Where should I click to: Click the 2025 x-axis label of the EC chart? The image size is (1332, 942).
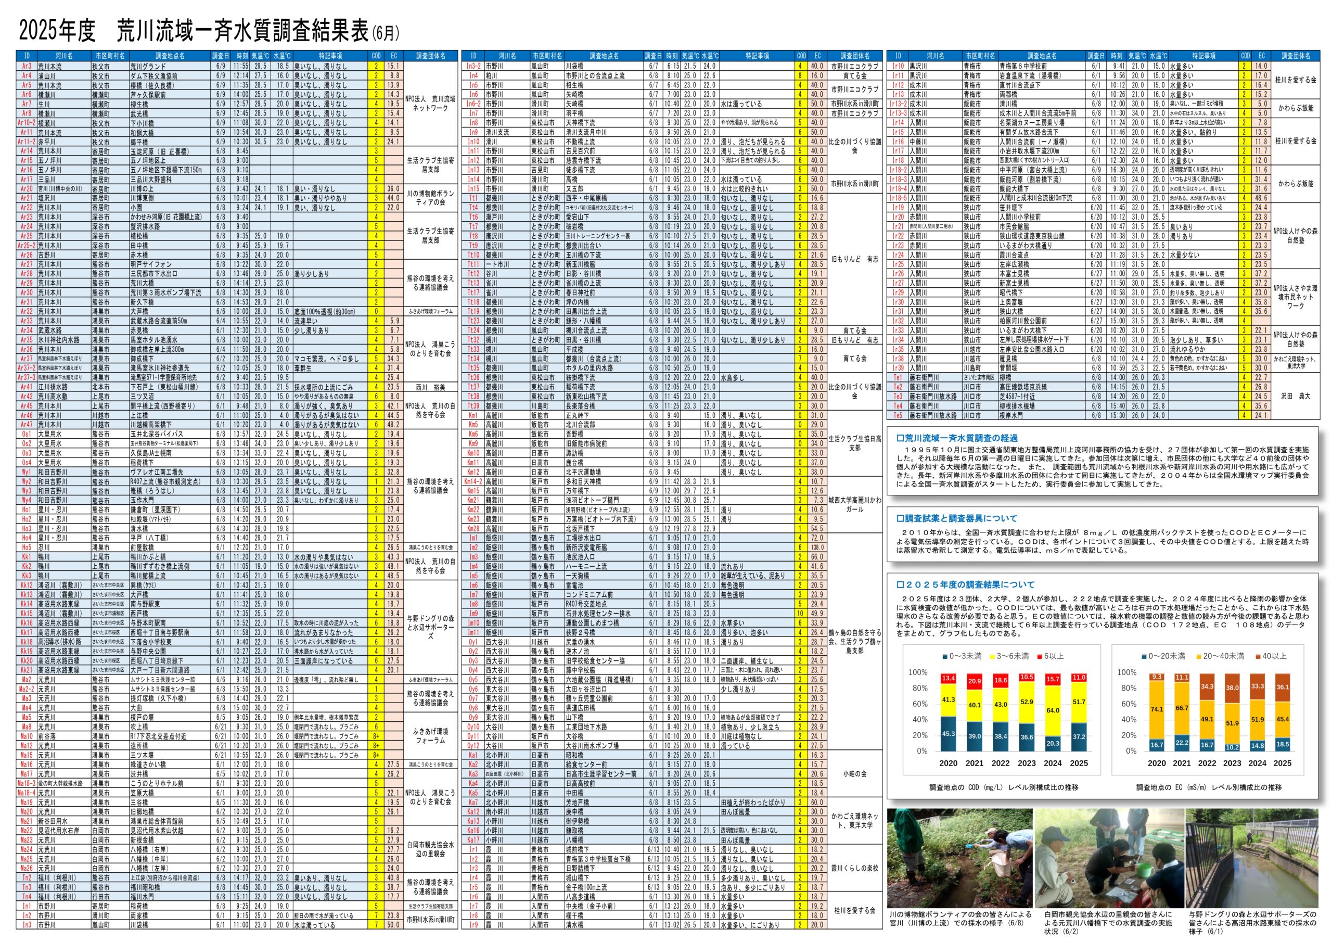pos(1282,763)
